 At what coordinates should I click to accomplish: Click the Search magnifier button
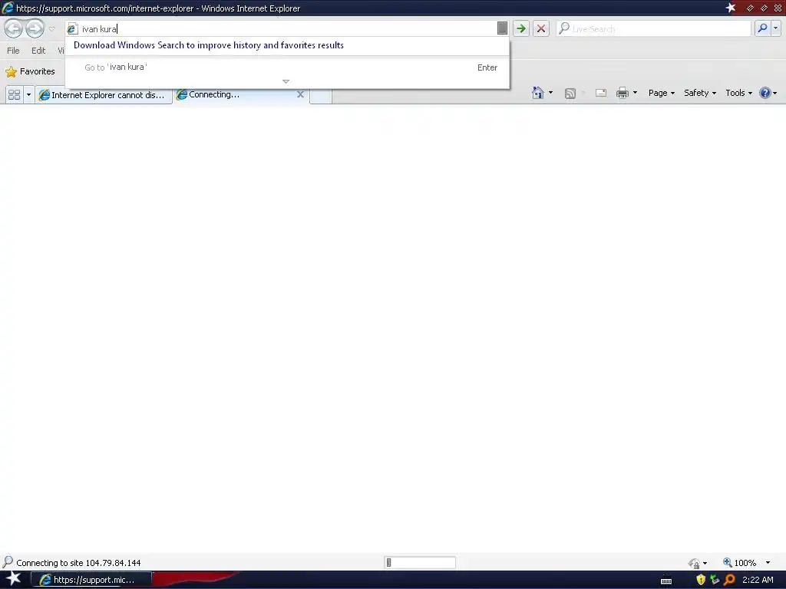(x=762, y=28)
